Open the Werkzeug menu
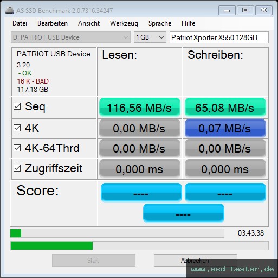Viewport: 278px width, 278px height. [x=124, y=23]
